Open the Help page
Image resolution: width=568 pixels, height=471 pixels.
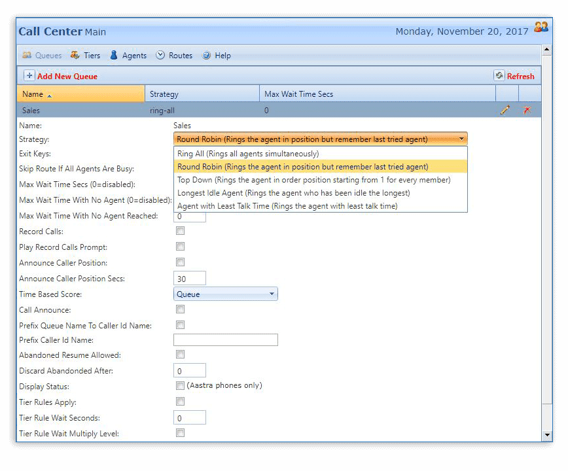[x=217, y=56]
